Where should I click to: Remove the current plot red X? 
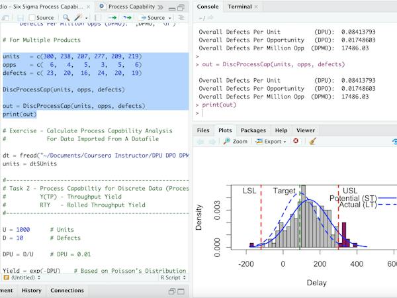296,140
